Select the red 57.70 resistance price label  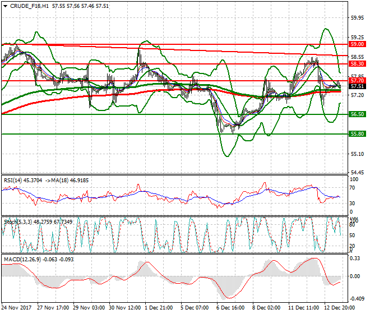[357, 81]
